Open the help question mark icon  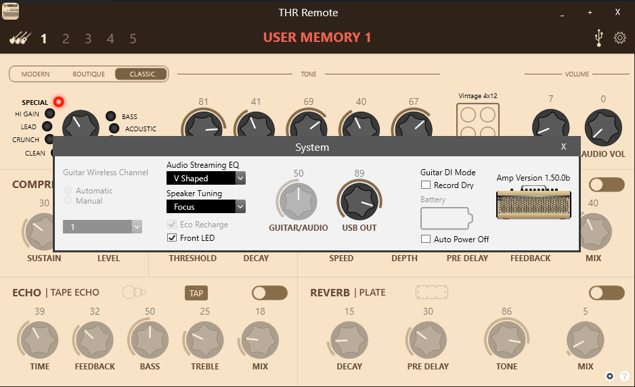pyautogui.click(x=625, y=376)
